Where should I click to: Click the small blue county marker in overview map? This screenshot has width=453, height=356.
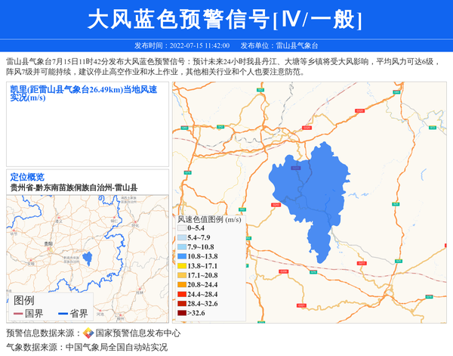(x=88, y=258)
